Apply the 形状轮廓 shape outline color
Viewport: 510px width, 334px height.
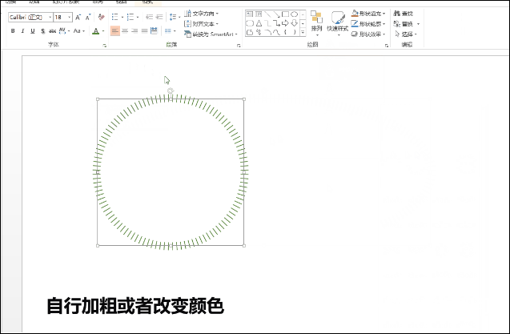coord(355,24)
